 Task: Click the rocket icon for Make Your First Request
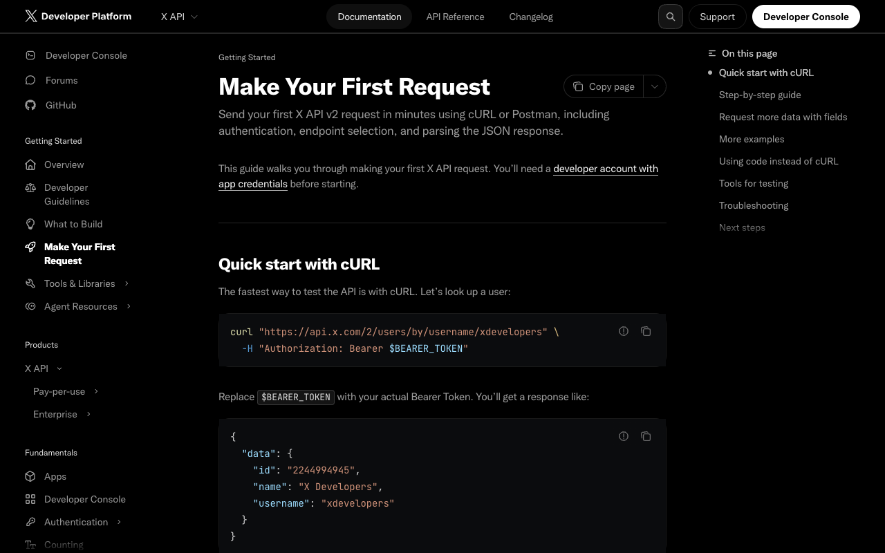pos(30,247)
